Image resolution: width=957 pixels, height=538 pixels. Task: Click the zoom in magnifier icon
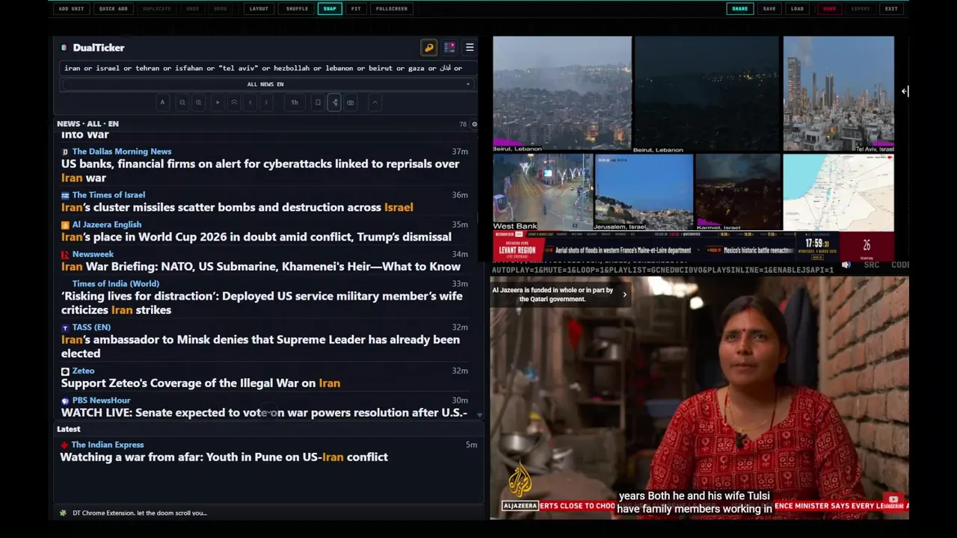[198, 102]
